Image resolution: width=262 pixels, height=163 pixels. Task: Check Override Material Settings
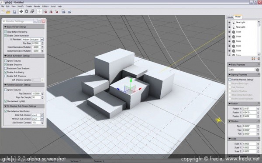coord(230,80)
